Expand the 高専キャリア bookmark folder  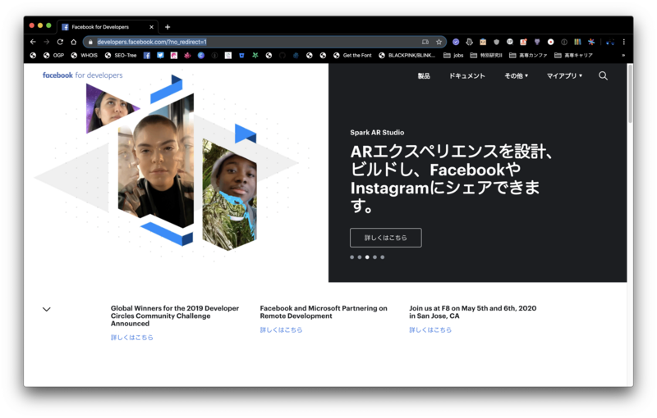pyautogui.click(x=573, y=55)
